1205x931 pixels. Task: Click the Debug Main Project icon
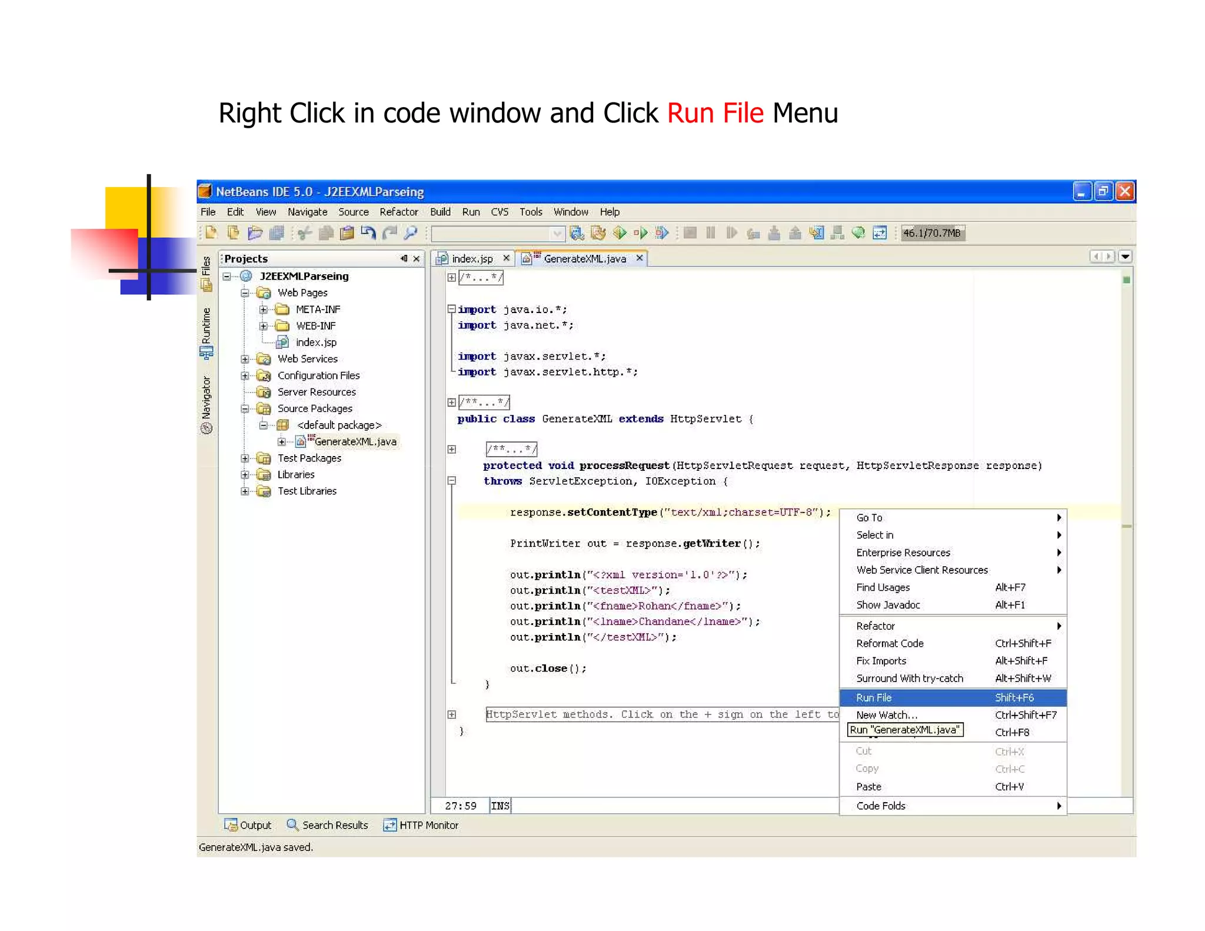coord(641,233)
